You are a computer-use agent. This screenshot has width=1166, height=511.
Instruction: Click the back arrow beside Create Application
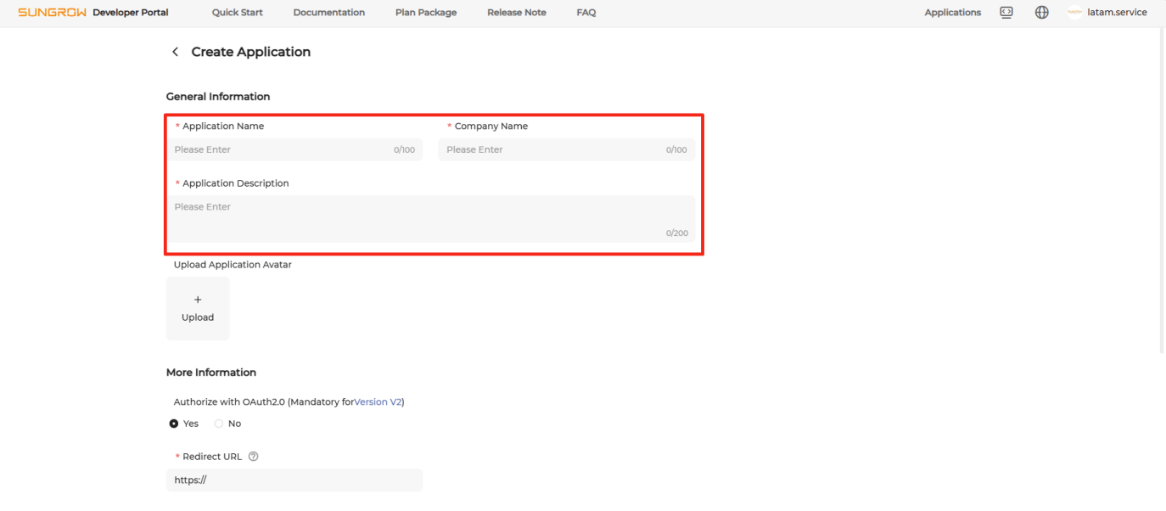(x=176, y=52)
